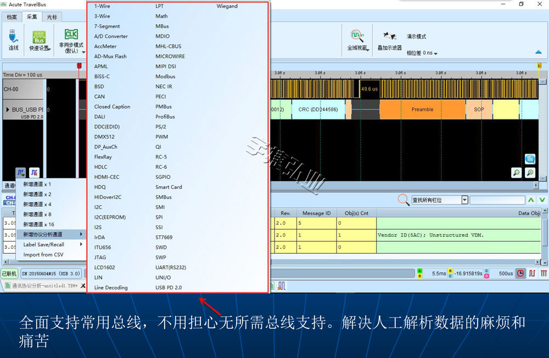The width and height of the screenshot is (549, 358).
Task: Expand the BUS_USB PD channel row
Action: tap(8, 110)
